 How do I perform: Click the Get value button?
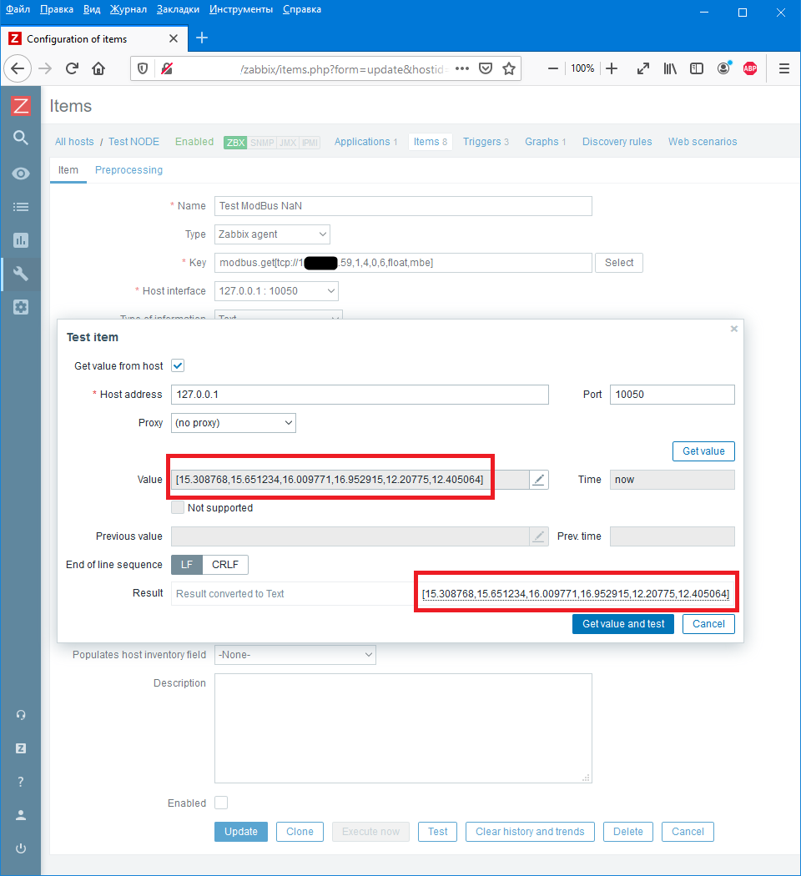pyautogui.click(x=703, y=451)
